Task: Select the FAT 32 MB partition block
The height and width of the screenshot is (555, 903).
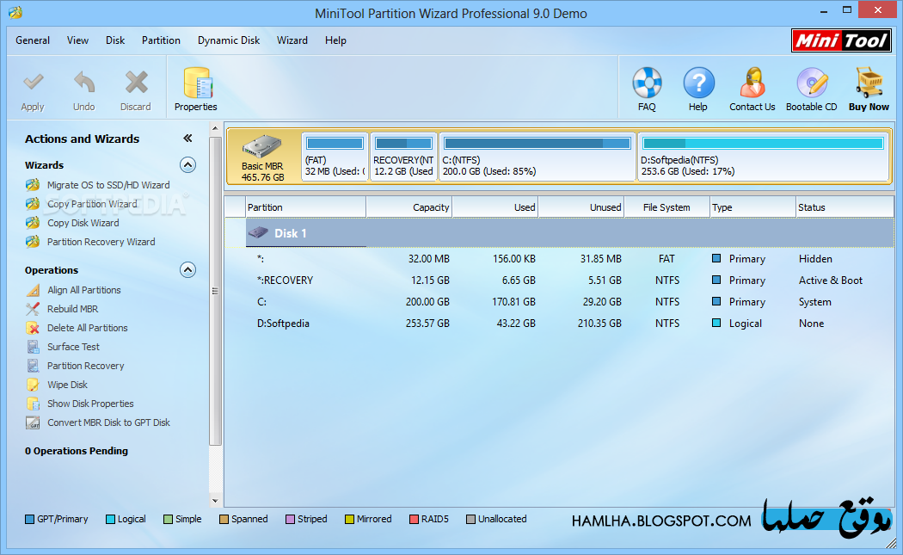Action: point(335,157)
